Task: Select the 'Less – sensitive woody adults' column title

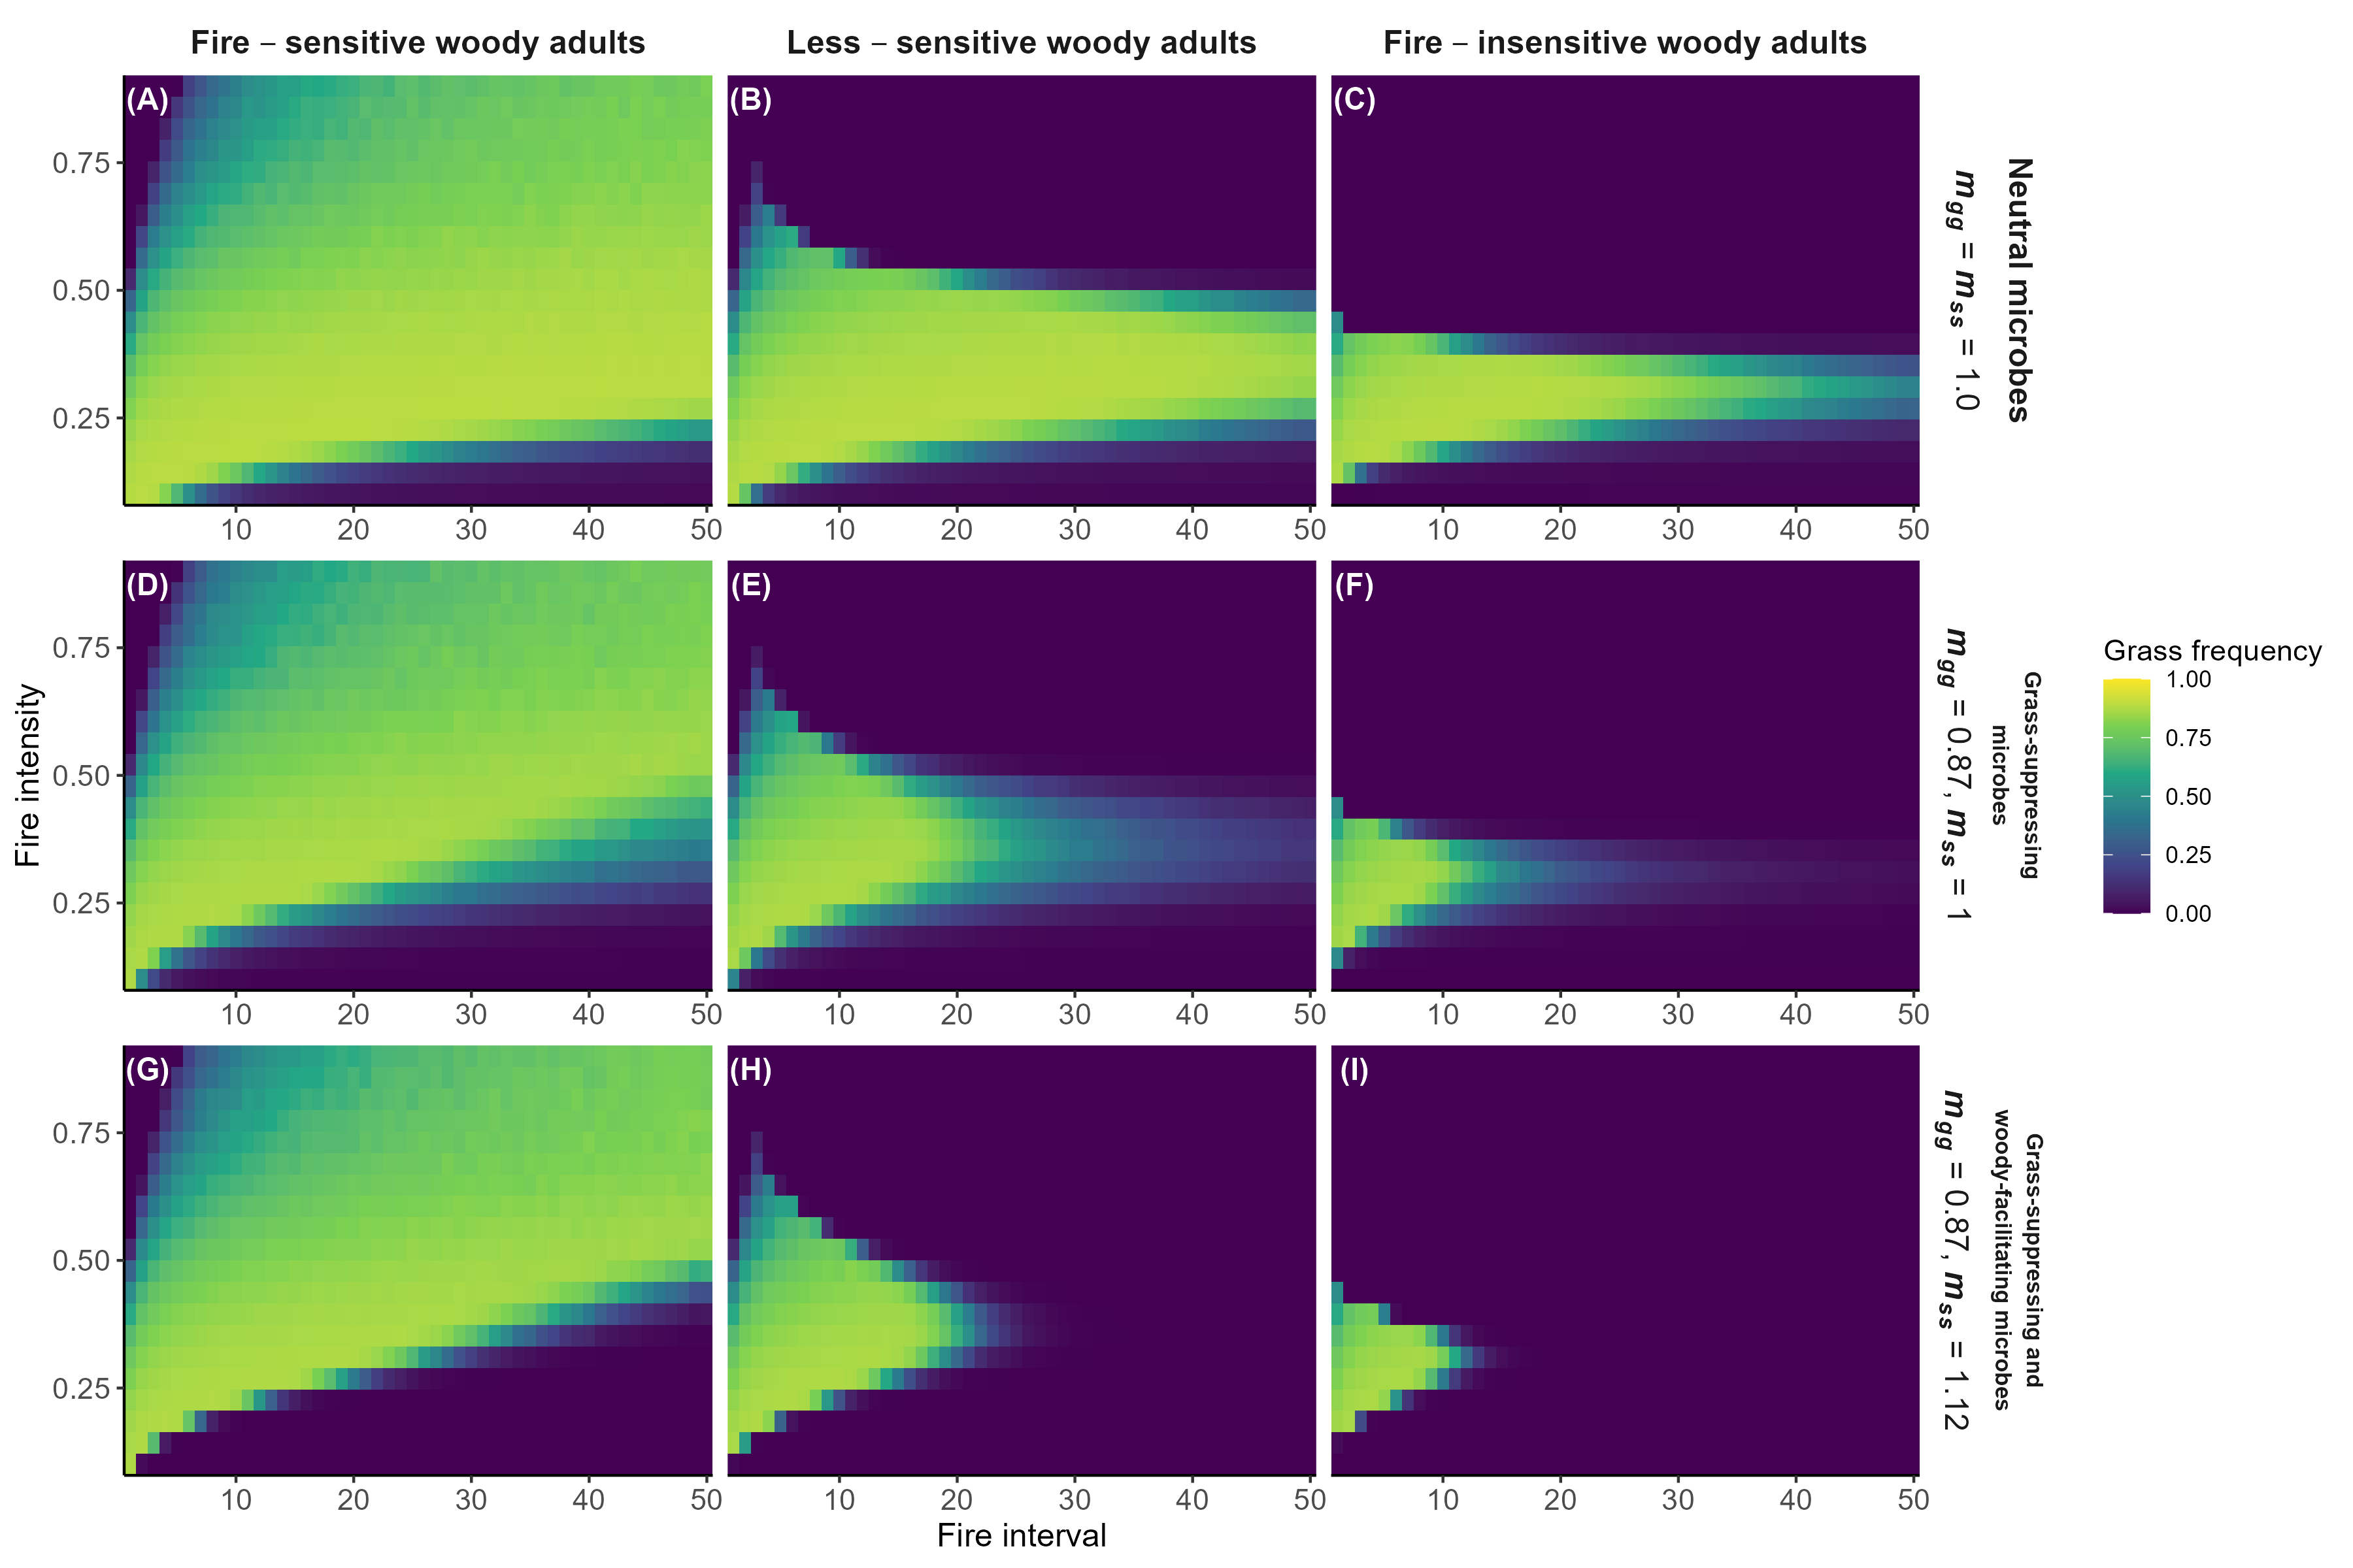Action: click(1020, 43)
